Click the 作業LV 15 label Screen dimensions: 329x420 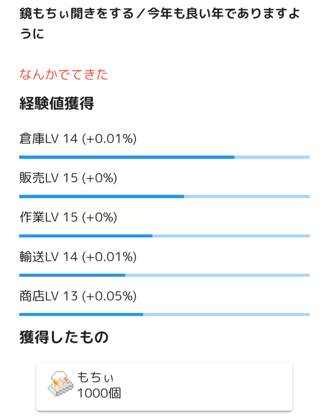click(68, 217)
